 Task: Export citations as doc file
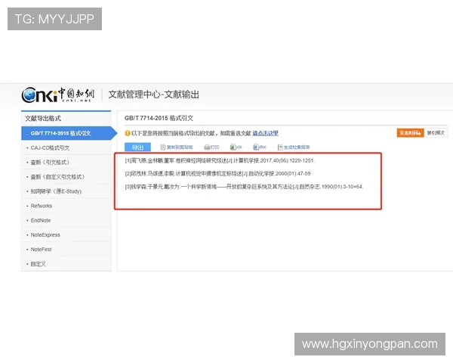[260, 147]
